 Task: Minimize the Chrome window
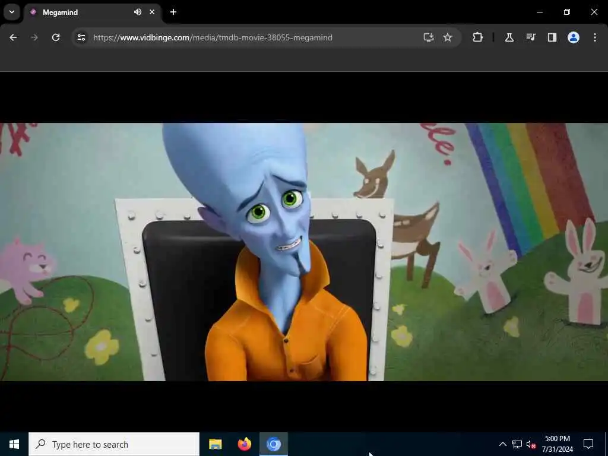pos(539,12)
